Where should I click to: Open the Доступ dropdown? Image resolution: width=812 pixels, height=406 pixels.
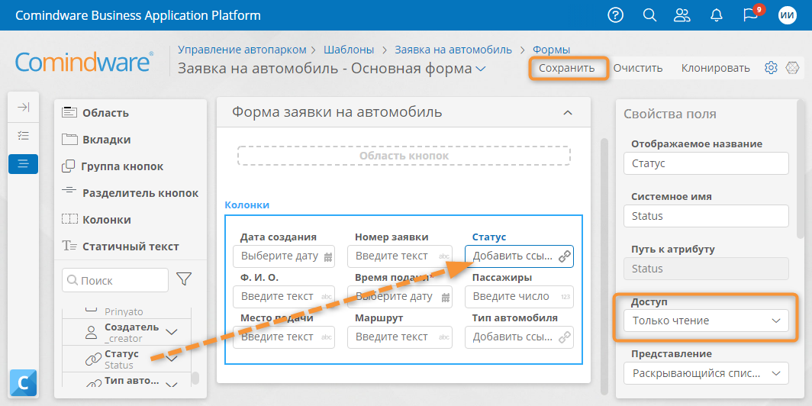click(x=706, y=321)
